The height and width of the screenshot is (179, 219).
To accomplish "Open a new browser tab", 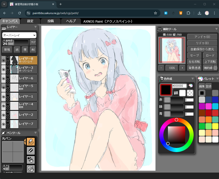I will coord(60,4).
